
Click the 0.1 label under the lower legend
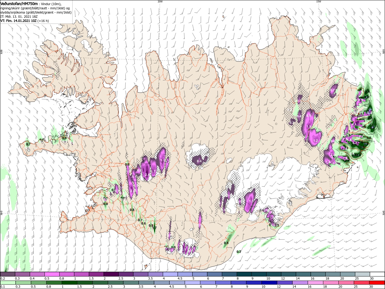[x=2, y=287]
